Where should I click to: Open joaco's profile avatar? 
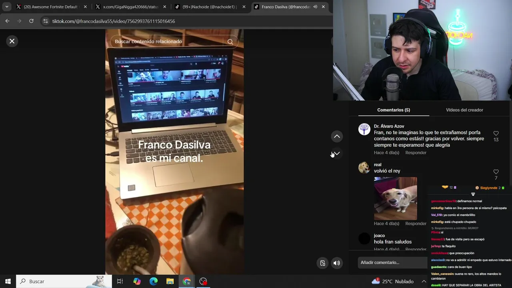pyautogui.click(x=364, y=238)
